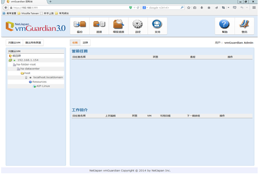
Task: Select the 192.168.1.154 server entry
Action: [28, 60]
